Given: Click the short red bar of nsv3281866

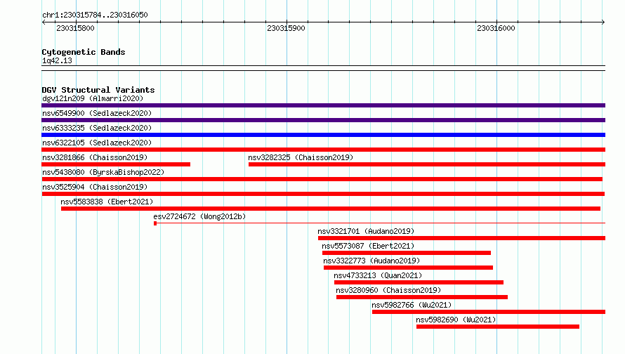Looking at the screenshot, I should [116, 164].
